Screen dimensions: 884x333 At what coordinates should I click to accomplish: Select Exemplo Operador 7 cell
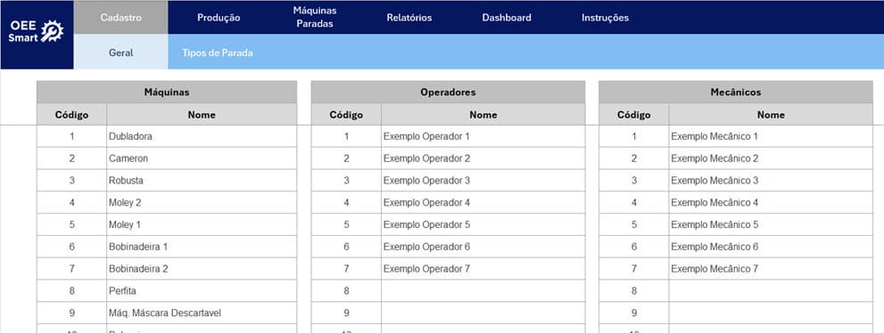coord(483,268)
